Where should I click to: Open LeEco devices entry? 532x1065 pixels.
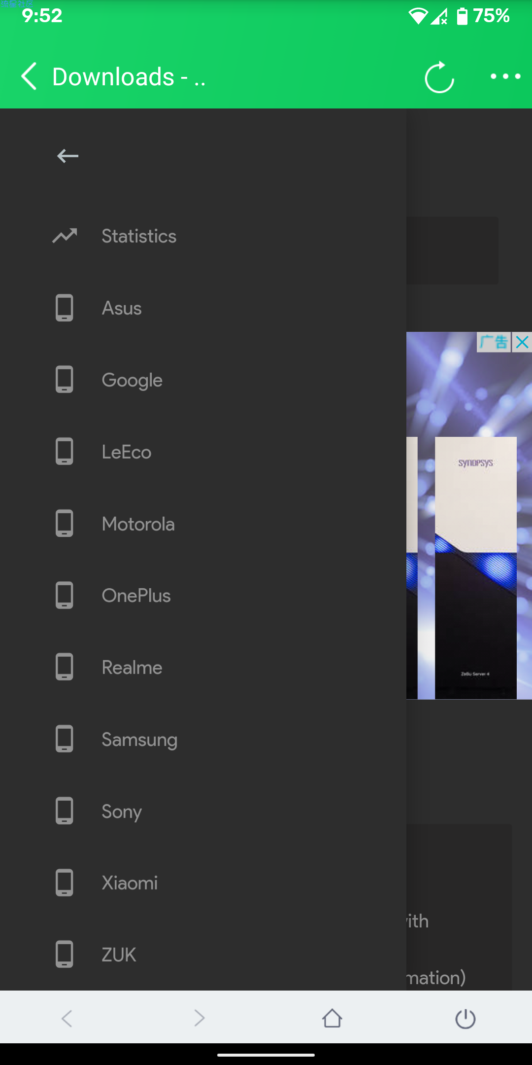pos(203,452)
